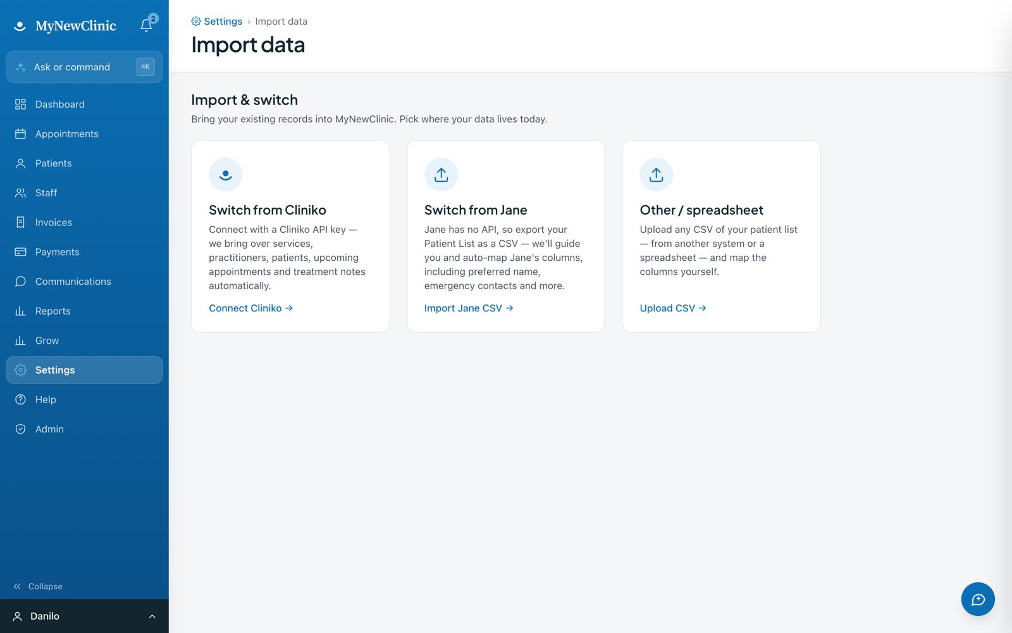Click the Grow chart icon
Screen dimensions: 1012x633
click(20, 341)
